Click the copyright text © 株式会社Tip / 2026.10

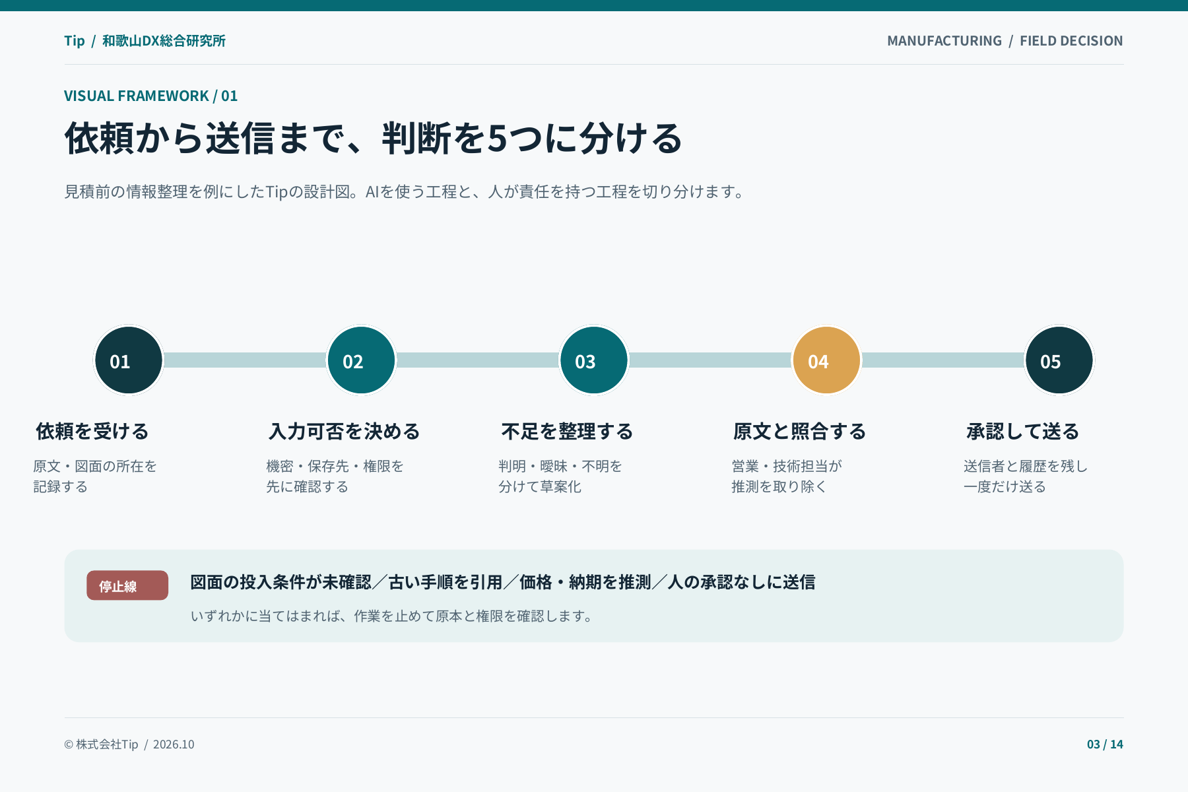pos(129,744)
